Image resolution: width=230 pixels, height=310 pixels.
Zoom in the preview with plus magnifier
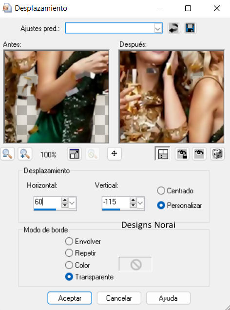click(x=25, y=154)
